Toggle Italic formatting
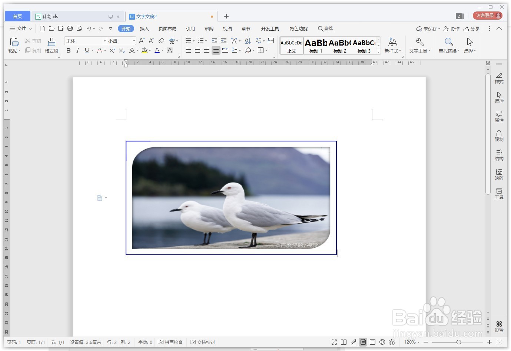Viewport: 511px width, 351px height. pos(77,50)
